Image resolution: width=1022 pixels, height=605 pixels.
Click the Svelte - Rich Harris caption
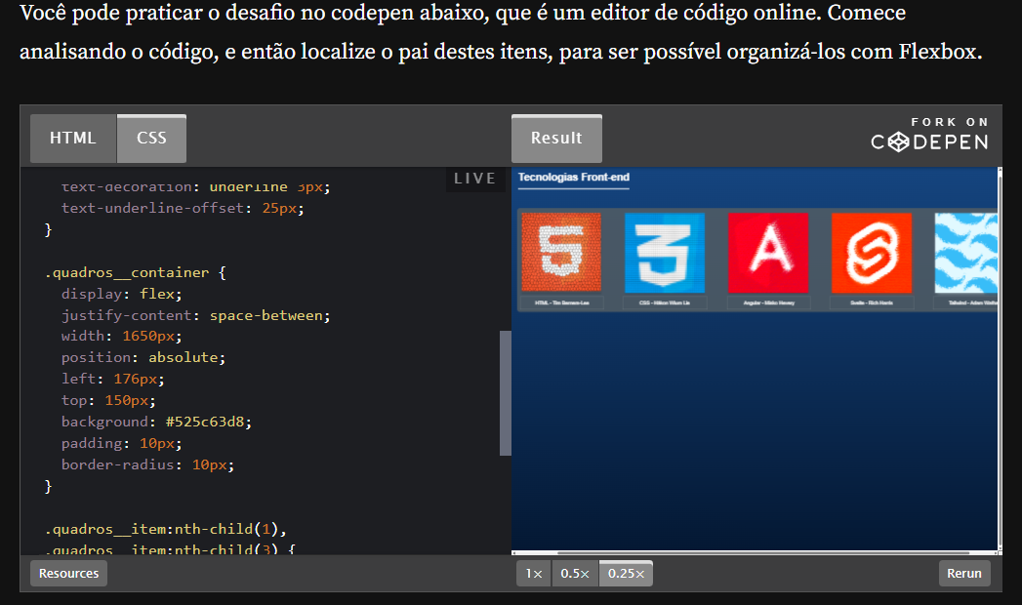pos(872,302)
